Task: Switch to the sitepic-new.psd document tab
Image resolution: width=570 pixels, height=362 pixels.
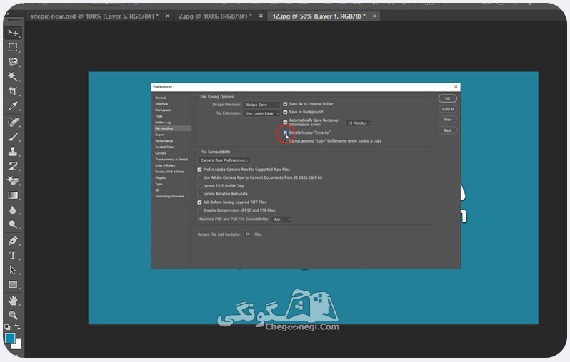Action: [x=94, y=16]
